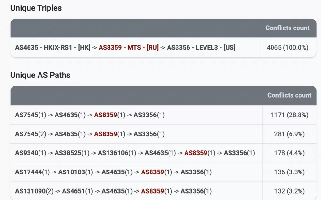Click the AS136106(1) path hop

[x=117, y=153]
